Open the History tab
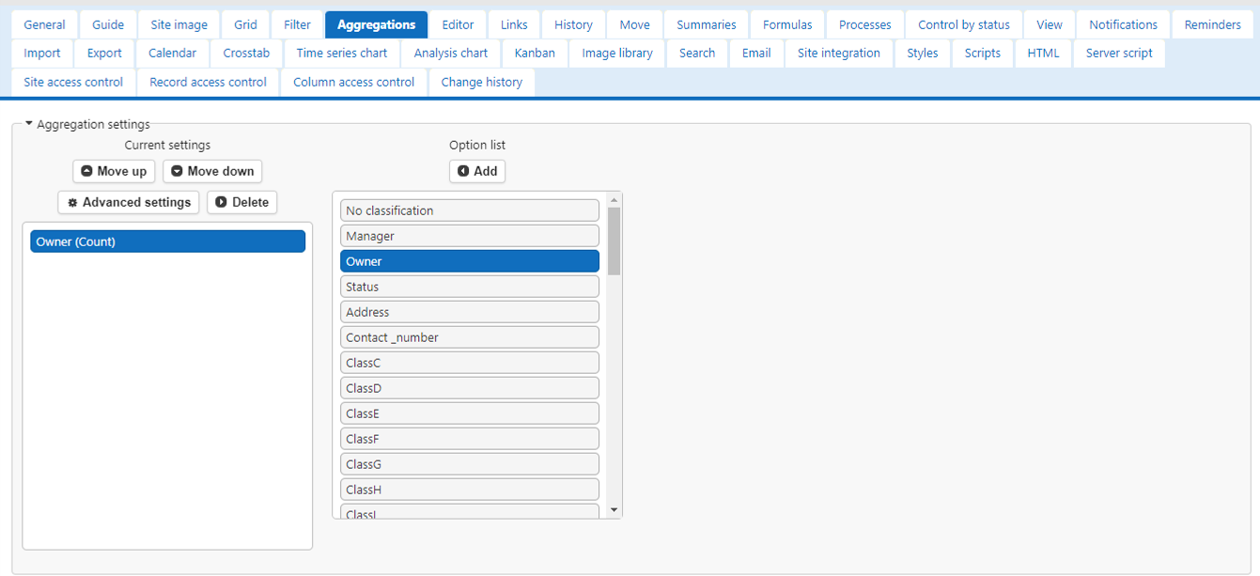The image size is (1260, 576). point(573,24)
